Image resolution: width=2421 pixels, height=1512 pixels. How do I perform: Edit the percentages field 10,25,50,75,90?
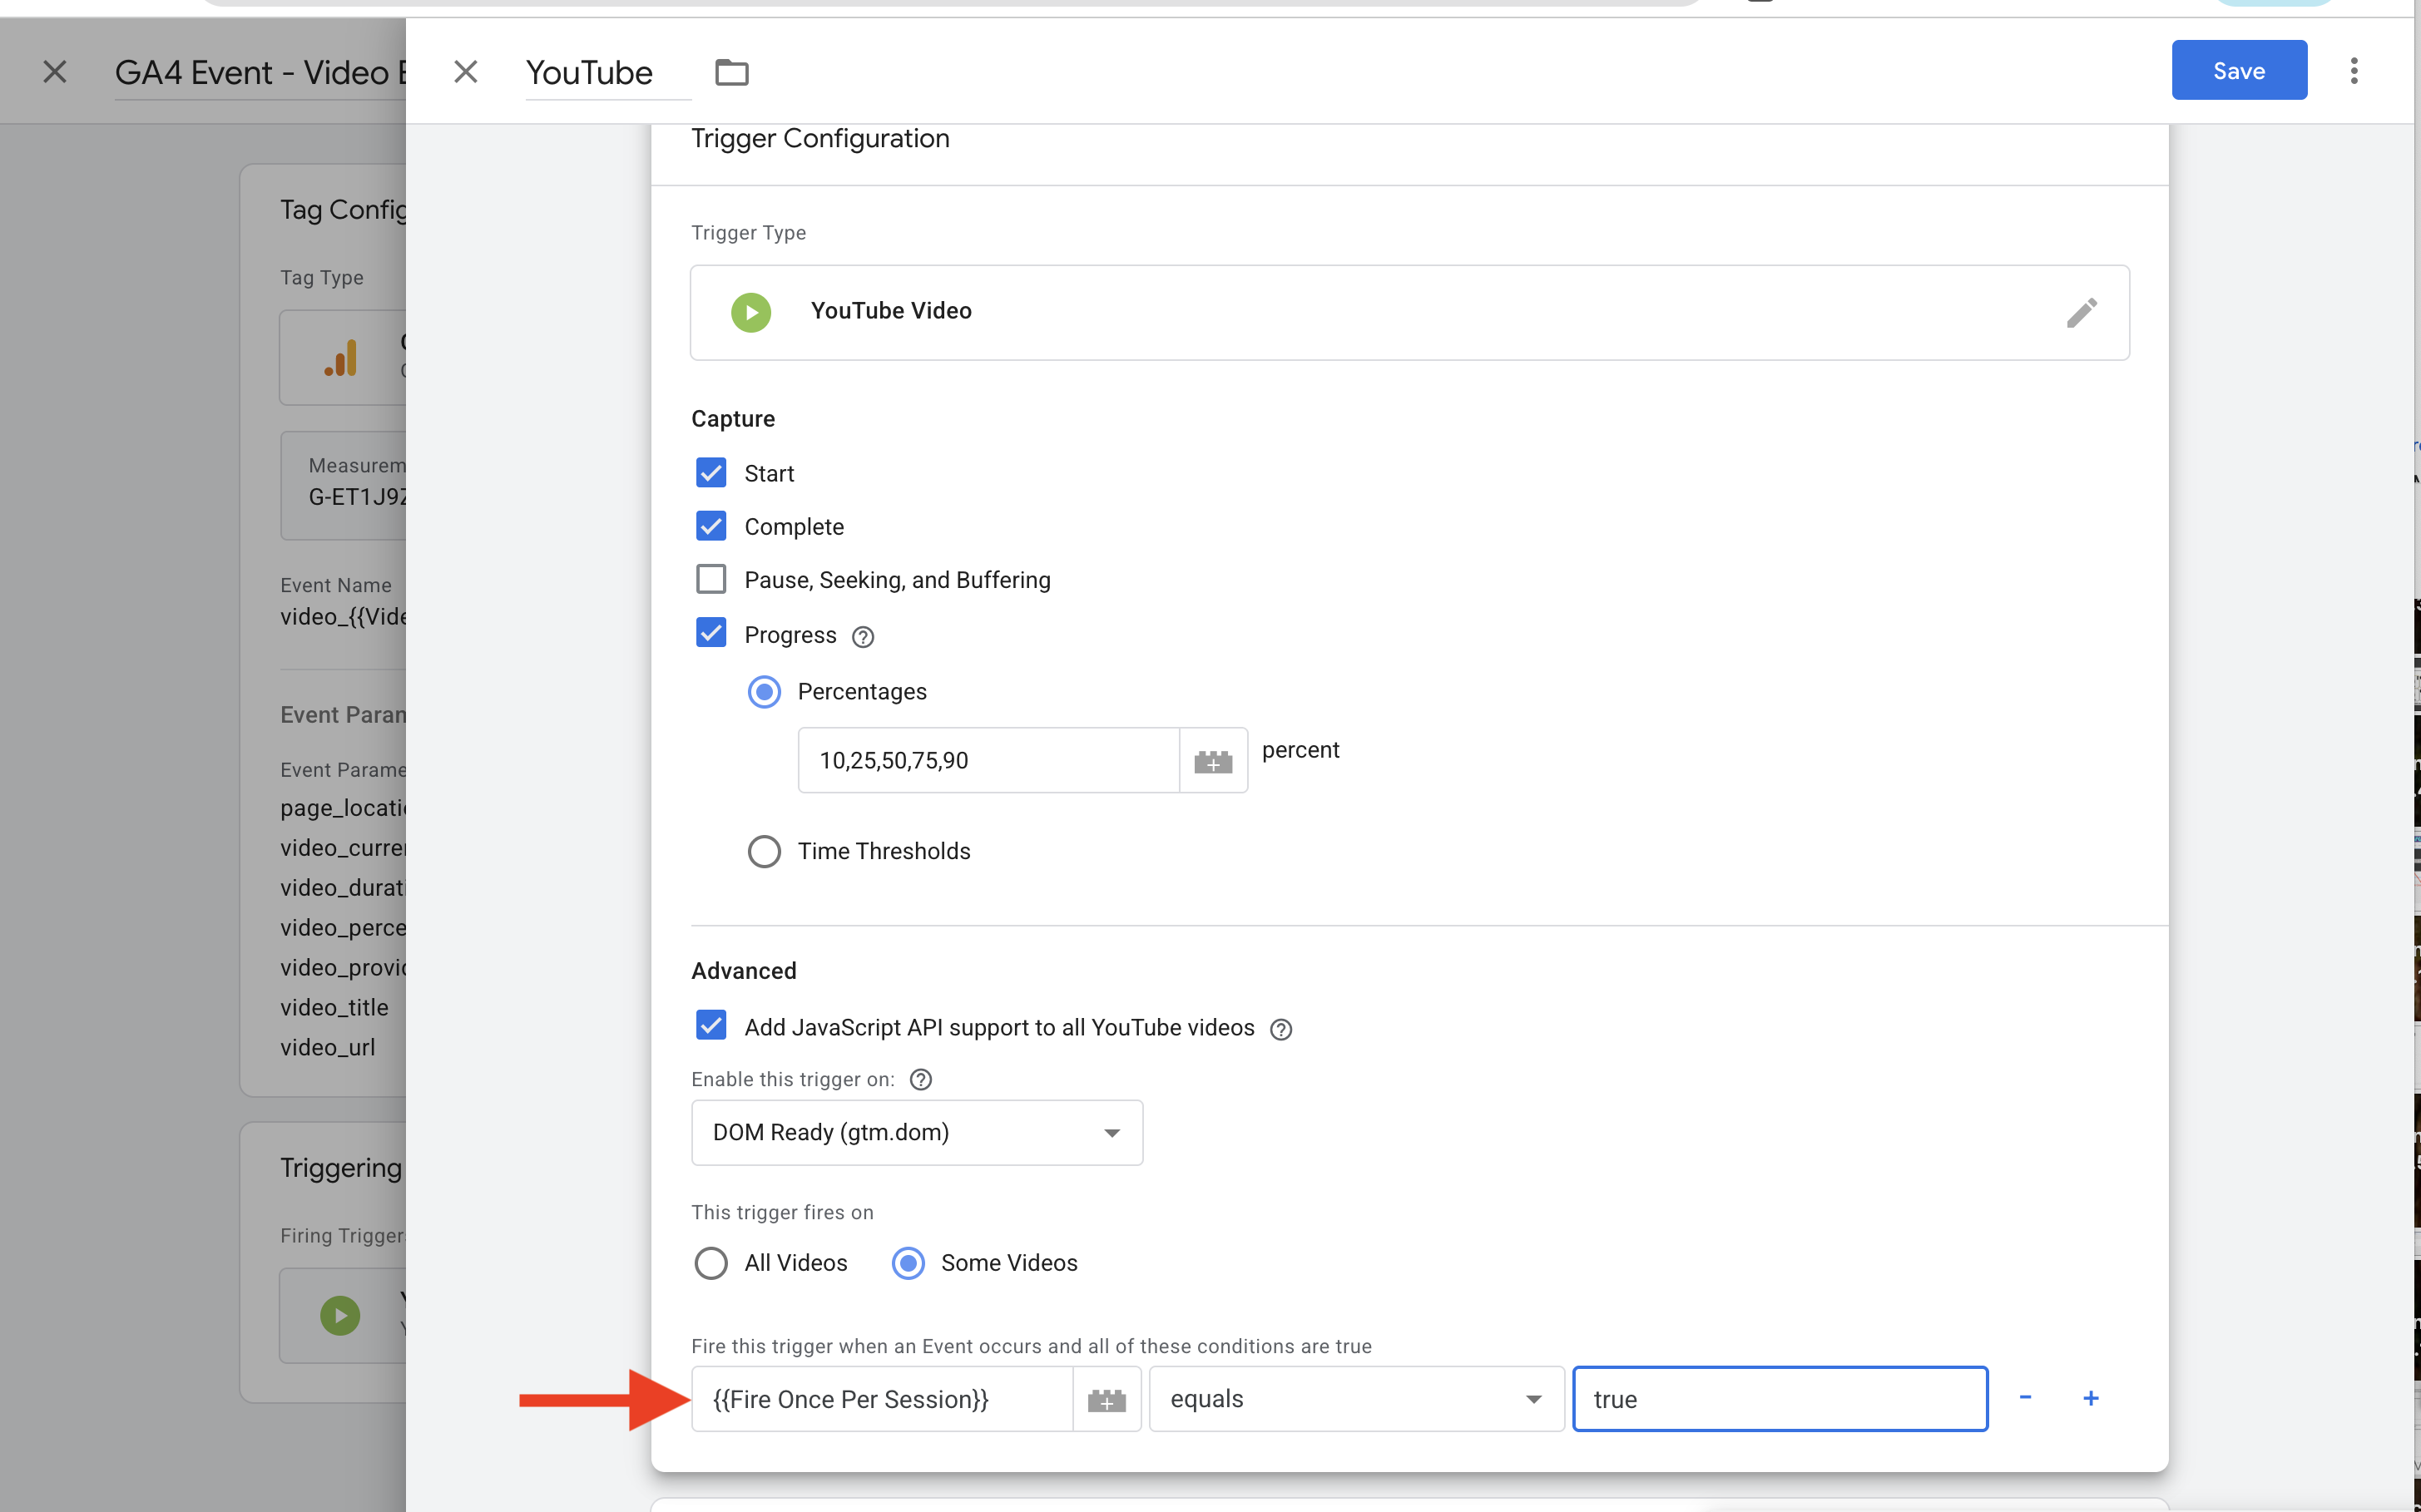click(988, 760)
